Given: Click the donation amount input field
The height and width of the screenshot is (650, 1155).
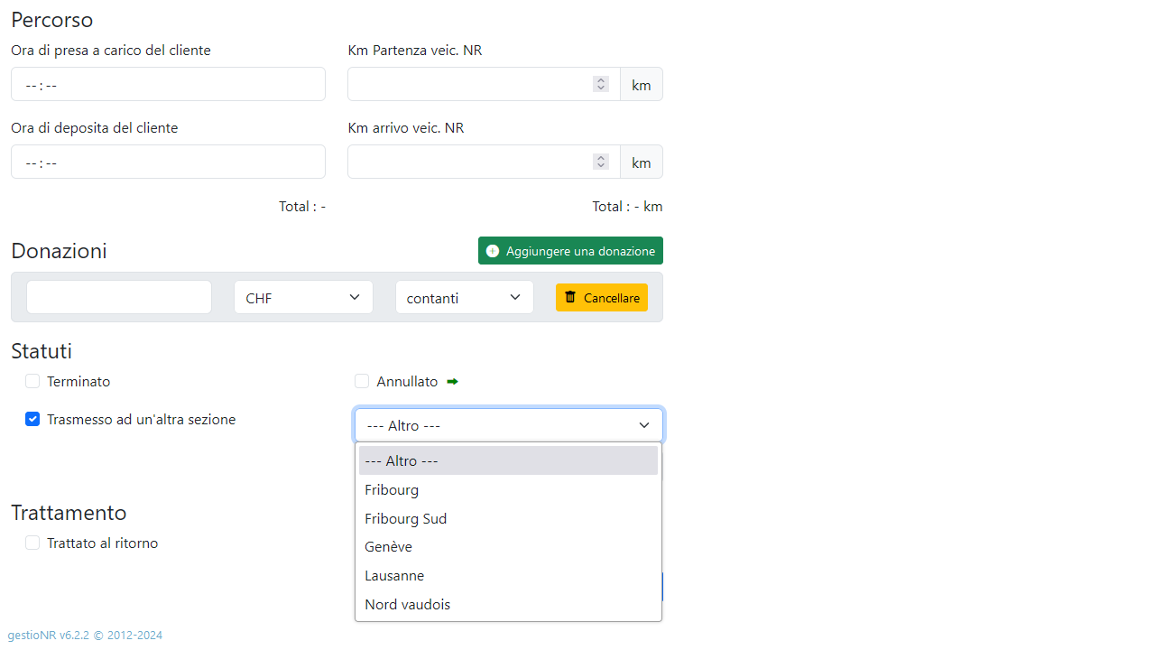Looking at the screenshot, I should [119, 297].
